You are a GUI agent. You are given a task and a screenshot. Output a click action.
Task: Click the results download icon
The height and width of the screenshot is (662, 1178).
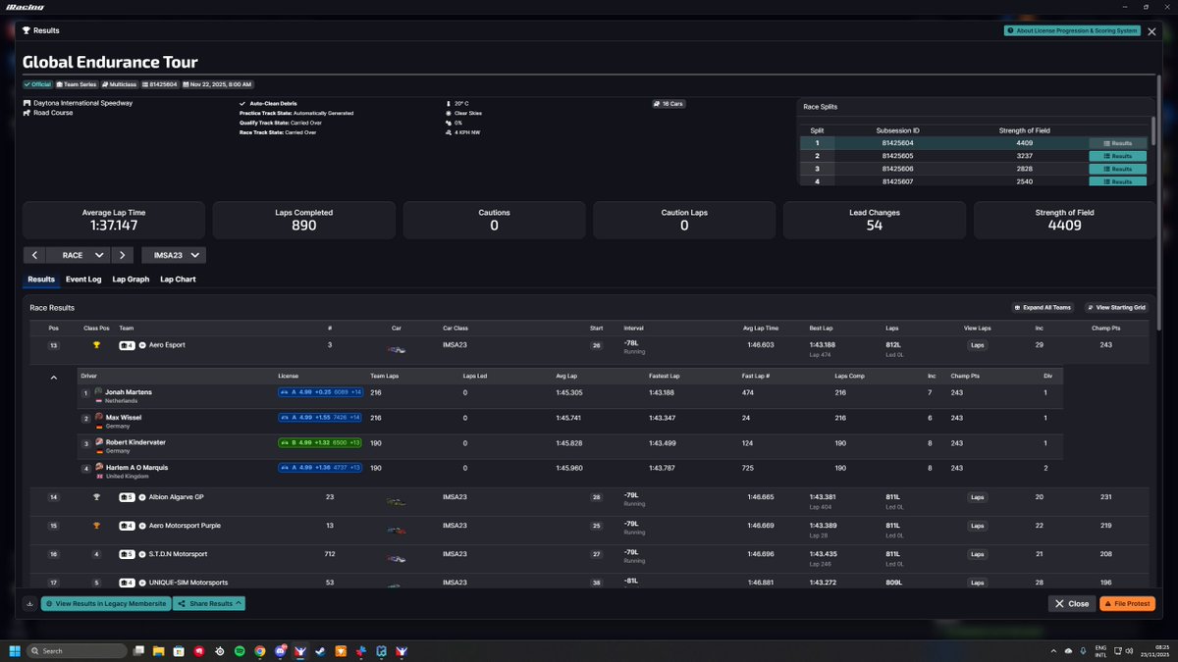pos(29,603)
